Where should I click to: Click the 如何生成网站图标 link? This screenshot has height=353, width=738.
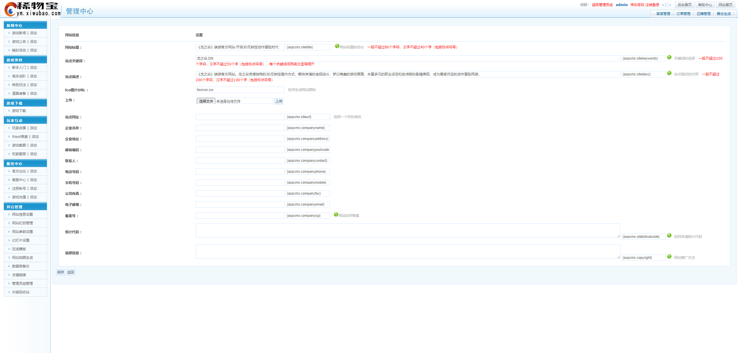tap(302, 90)
